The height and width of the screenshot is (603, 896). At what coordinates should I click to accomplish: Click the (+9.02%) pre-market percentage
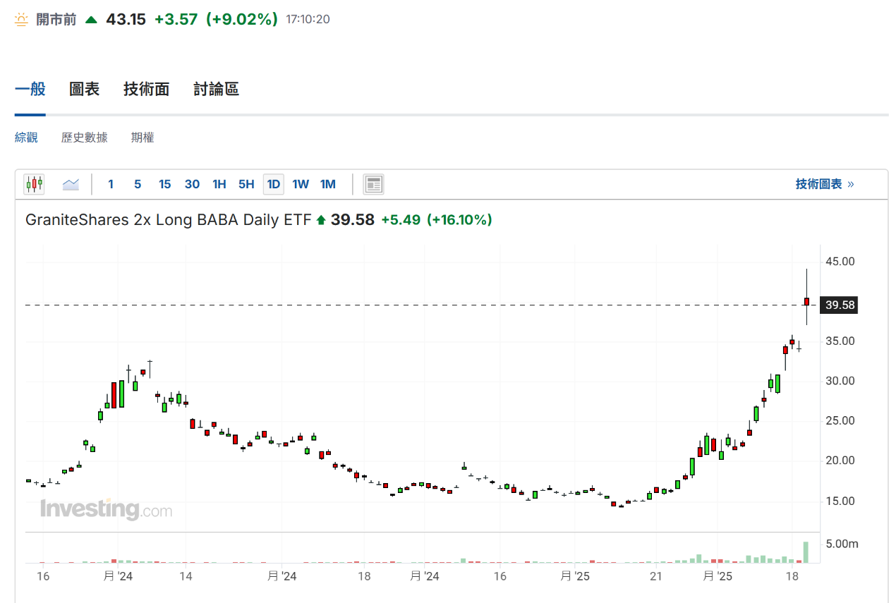pyautogui.click(x=242, y=19)
